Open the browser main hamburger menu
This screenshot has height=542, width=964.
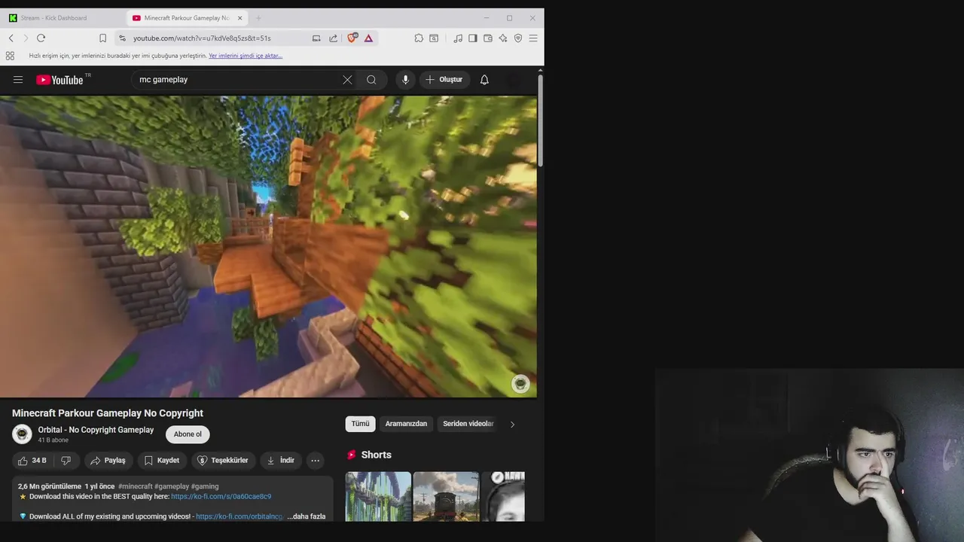(533, 38)
